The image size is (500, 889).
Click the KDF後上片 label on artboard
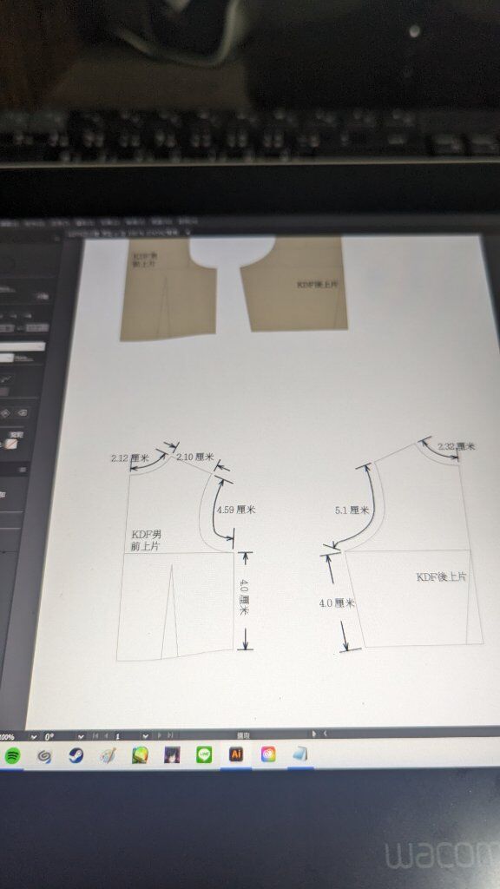(x=442, y=576)
